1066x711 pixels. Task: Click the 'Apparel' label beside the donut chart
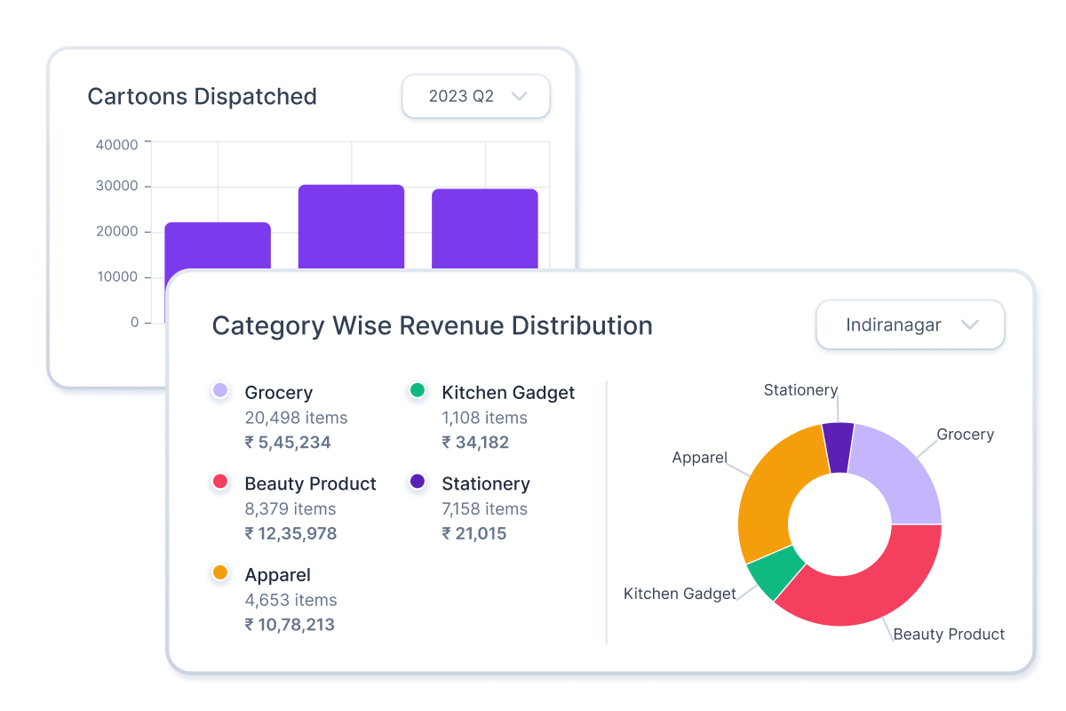[700, 459]
